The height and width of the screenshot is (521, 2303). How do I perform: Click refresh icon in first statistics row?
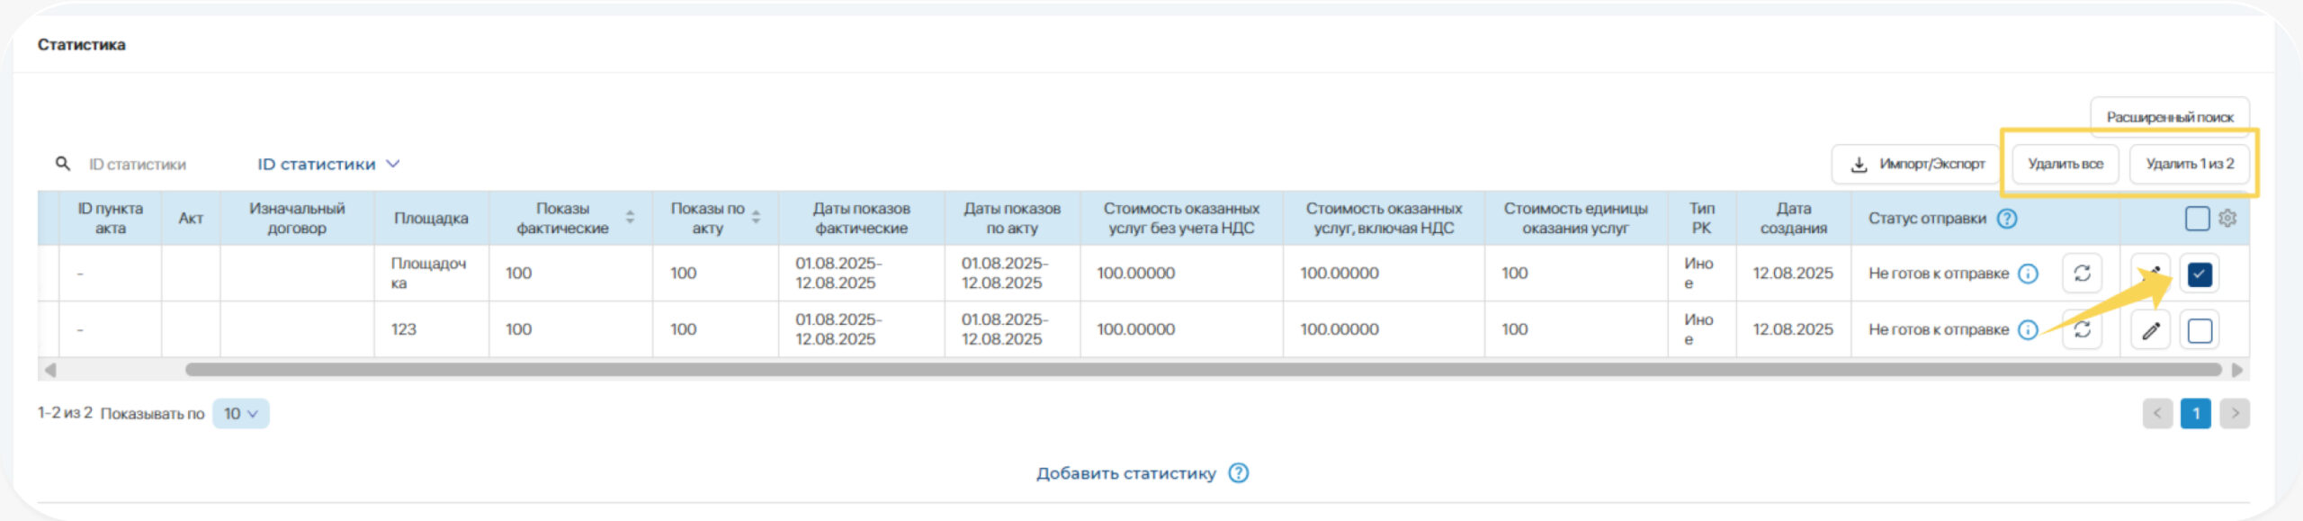click(x=2082, y=274)
